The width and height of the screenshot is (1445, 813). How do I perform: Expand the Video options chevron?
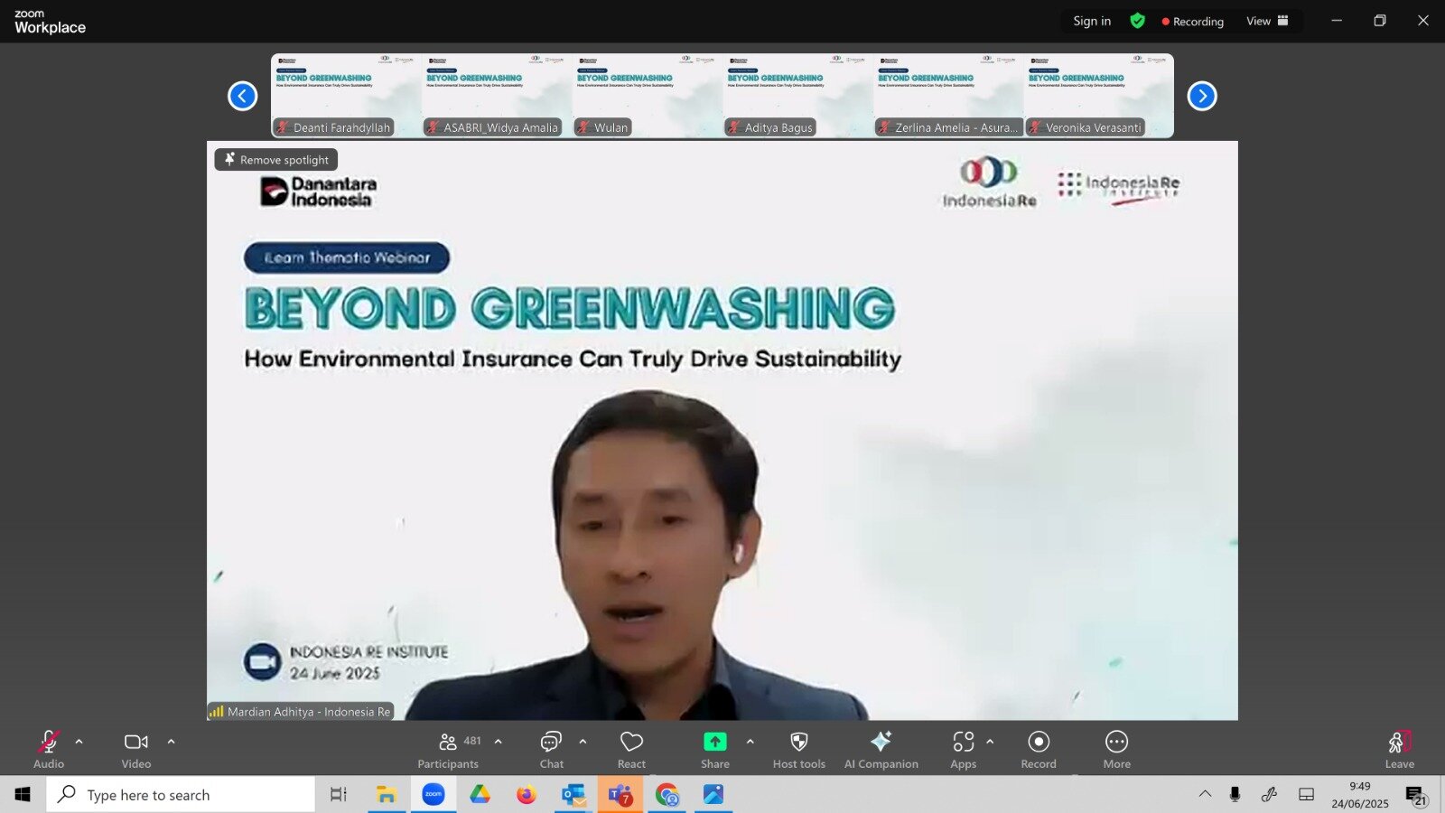coord(171,742)
